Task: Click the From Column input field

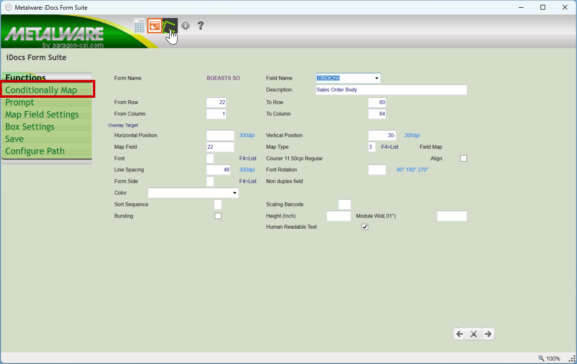Action: tap(217, 114)
